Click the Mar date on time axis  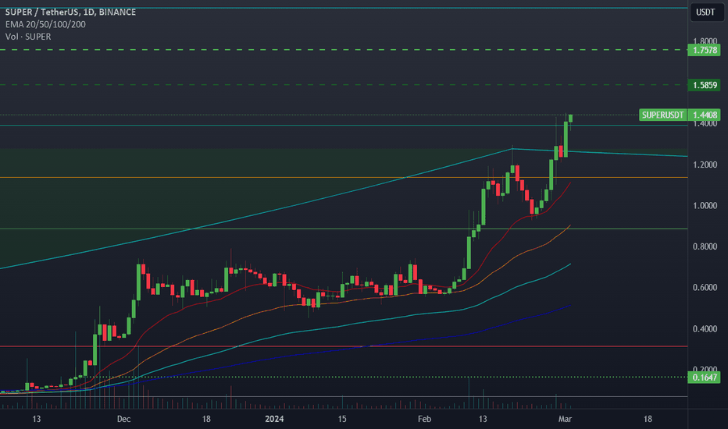[x=565, y=419]
